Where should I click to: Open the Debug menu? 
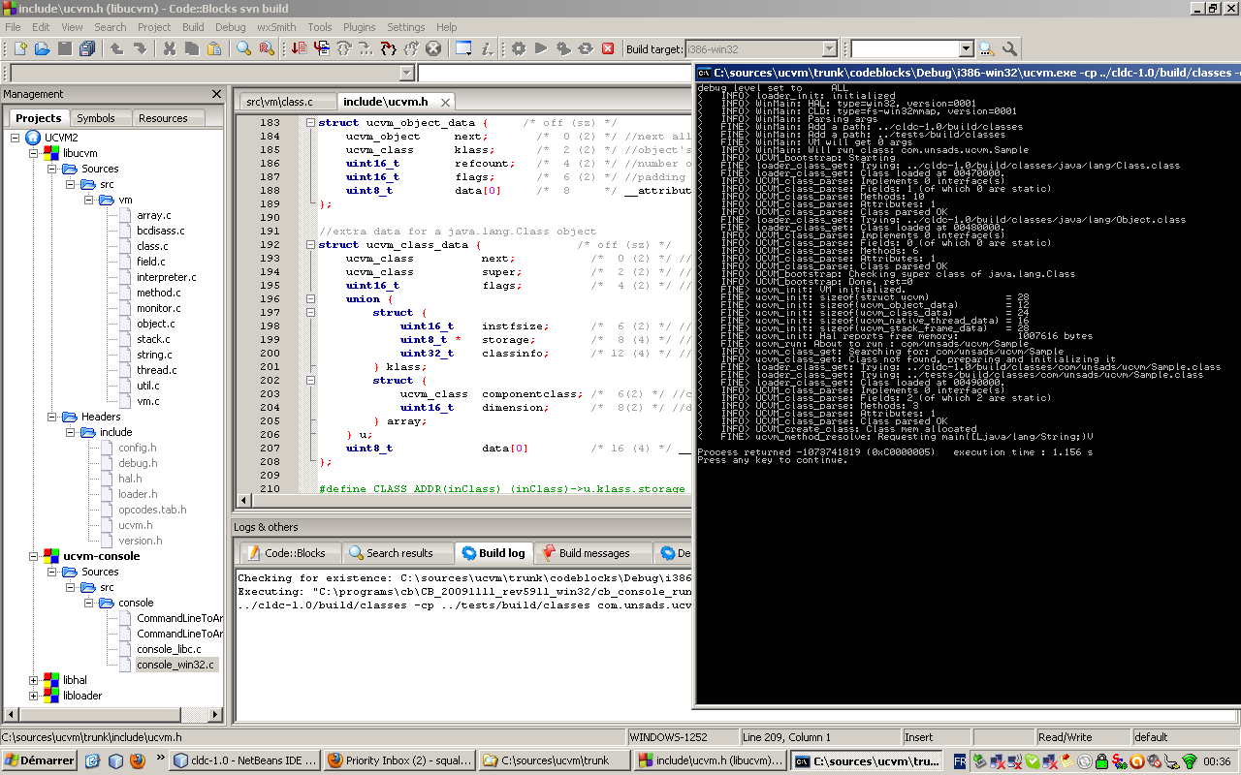pyautogui.click(x=231, y=27)
